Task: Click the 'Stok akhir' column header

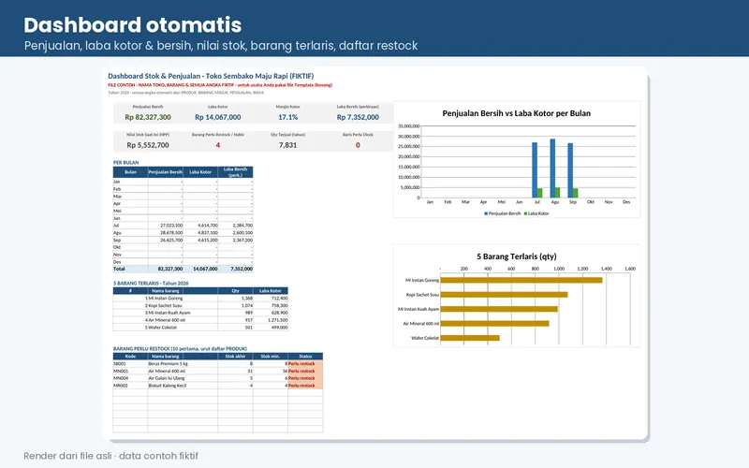Action: click(x=236, y=357)
